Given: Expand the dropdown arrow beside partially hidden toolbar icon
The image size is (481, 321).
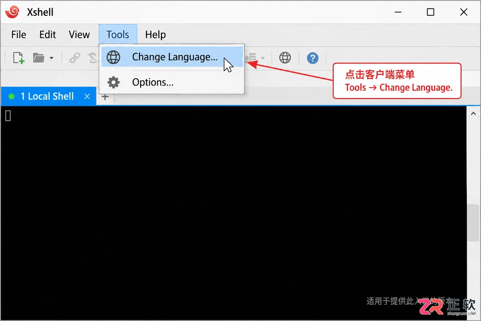Looking at the screenshot, I should pos(263,58).
